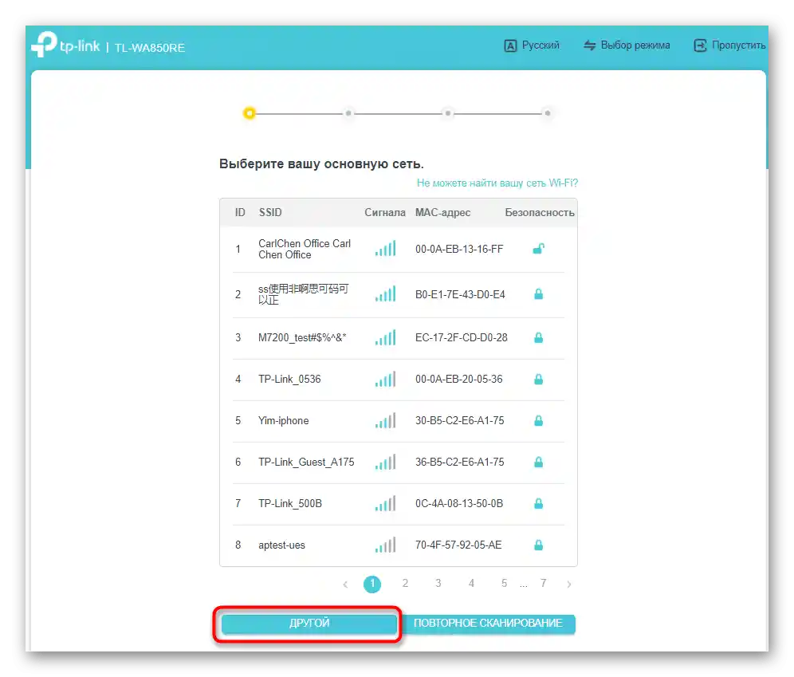Click next page arrow in pagination
Image resolution: width=794 pixels, height=677 pixels.
[x=569, y=585]
